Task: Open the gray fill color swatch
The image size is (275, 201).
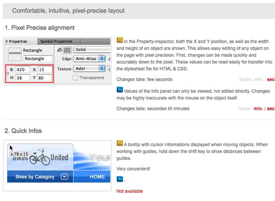Action: (67, 50)
